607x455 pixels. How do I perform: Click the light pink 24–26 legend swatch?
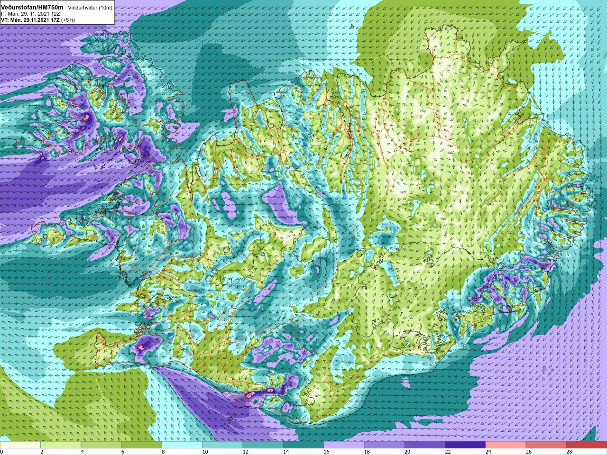(x=506, y=445)
